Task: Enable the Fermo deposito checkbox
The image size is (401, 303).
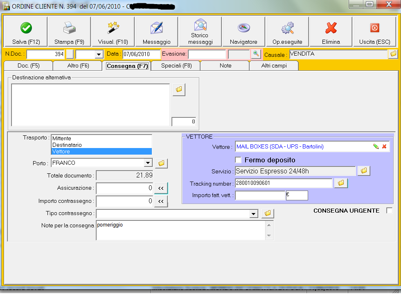Action: tap(238, 160)
